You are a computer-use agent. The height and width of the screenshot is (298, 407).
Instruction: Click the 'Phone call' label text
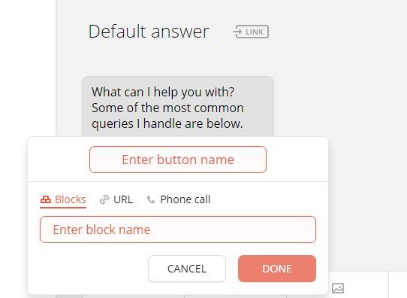pos(185,199)
